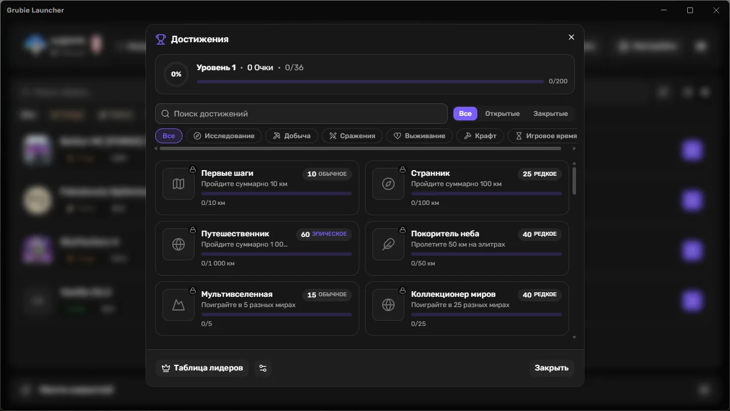Click the map icon of Первые шаги

pos(179,184)
